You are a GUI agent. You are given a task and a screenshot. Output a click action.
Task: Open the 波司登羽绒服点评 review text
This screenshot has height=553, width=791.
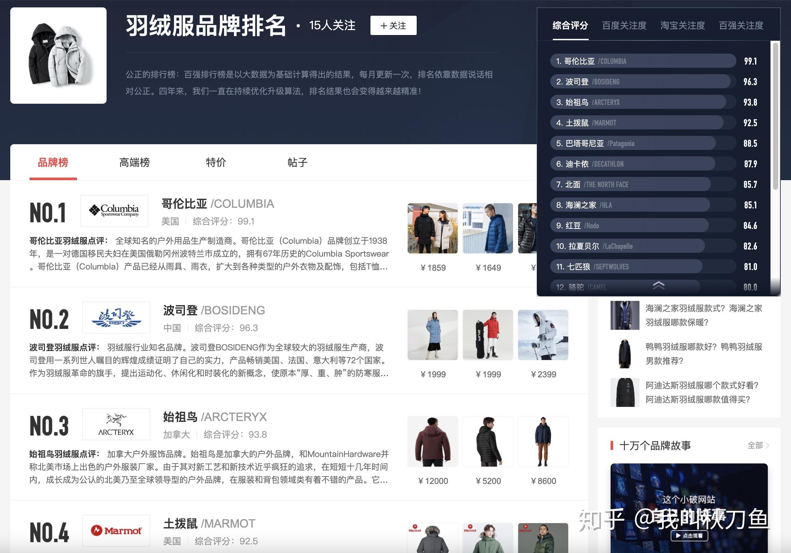[x=209, y=360]
